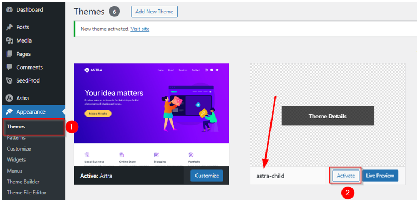Click Customize on the active Astra theme

pos(207,176)
